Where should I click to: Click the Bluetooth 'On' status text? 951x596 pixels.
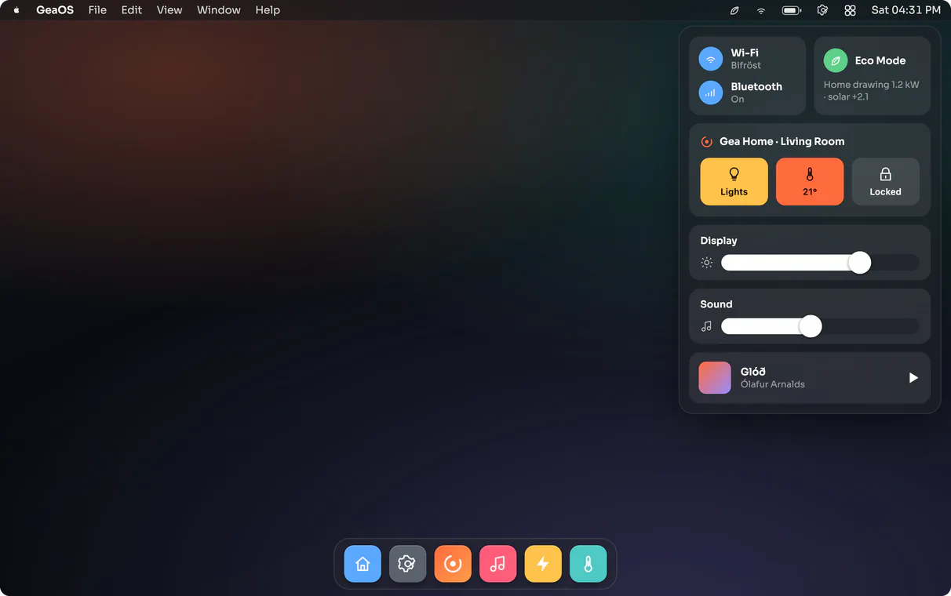pos(738,100)
